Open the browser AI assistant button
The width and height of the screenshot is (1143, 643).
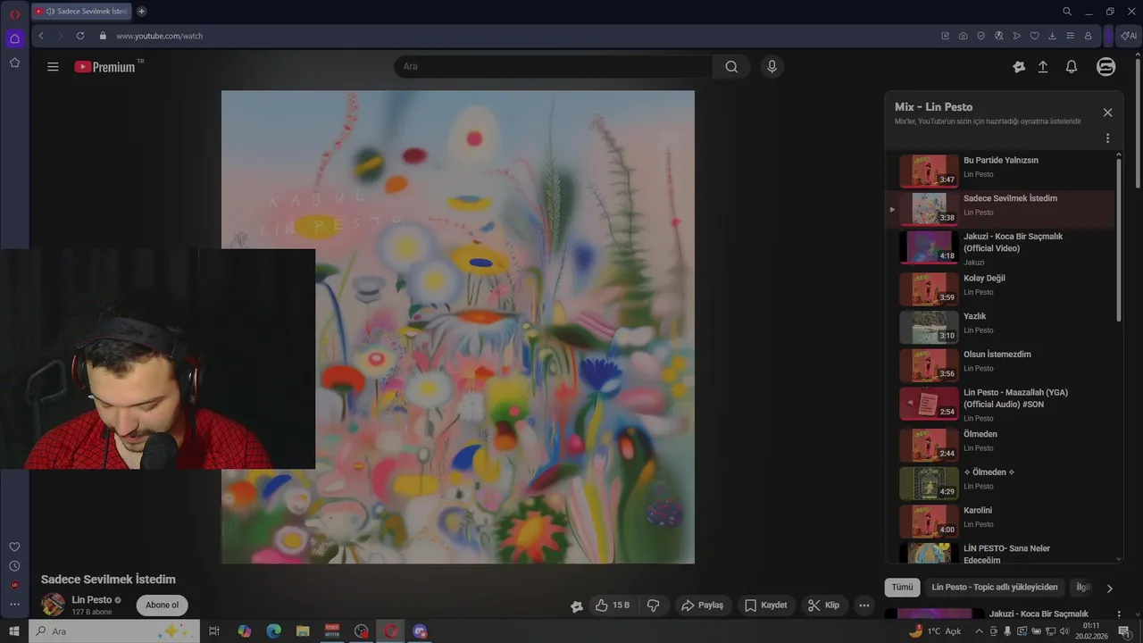pos(1128,36)
